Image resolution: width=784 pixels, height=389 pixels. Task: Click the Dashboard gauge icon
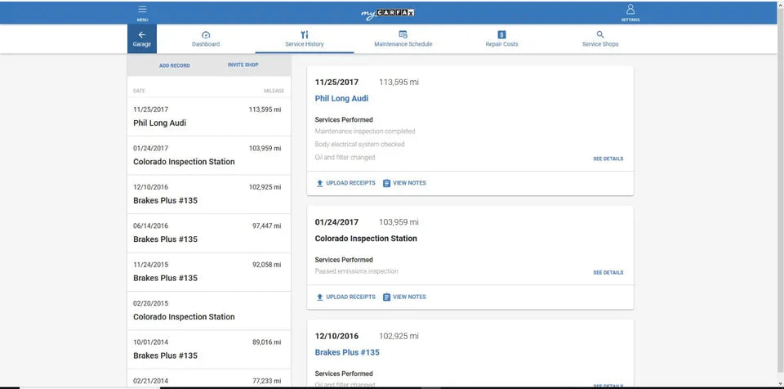coord(206,34)
